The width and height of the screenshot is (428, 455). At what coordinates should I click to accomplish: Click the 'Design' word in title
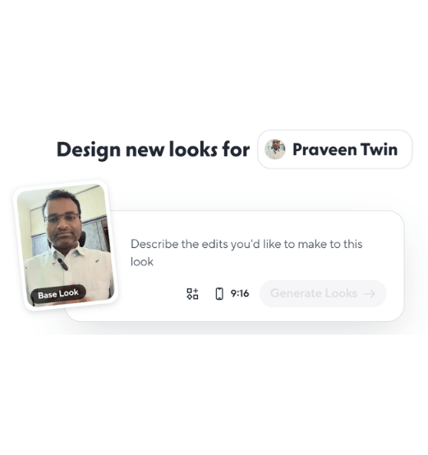(89, 150)
